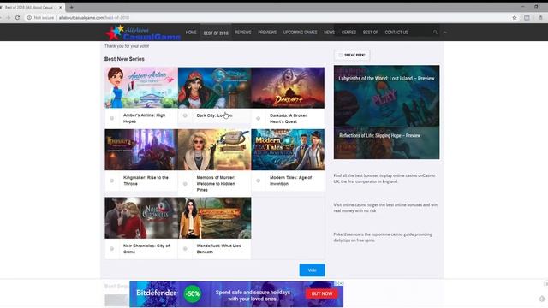Open UPCOMING GAMES in the navigation bar
548x308 pixels.
pyautogui.click(x=301, y=33)
